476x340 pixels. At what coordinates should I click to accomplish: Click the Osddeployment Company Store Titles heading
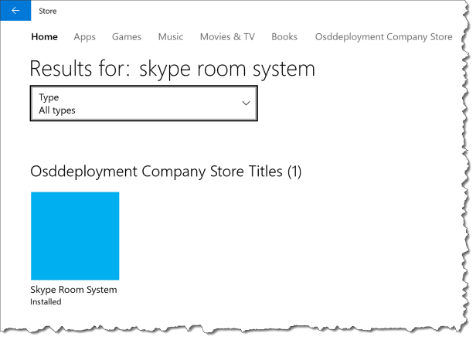point(165,172)
